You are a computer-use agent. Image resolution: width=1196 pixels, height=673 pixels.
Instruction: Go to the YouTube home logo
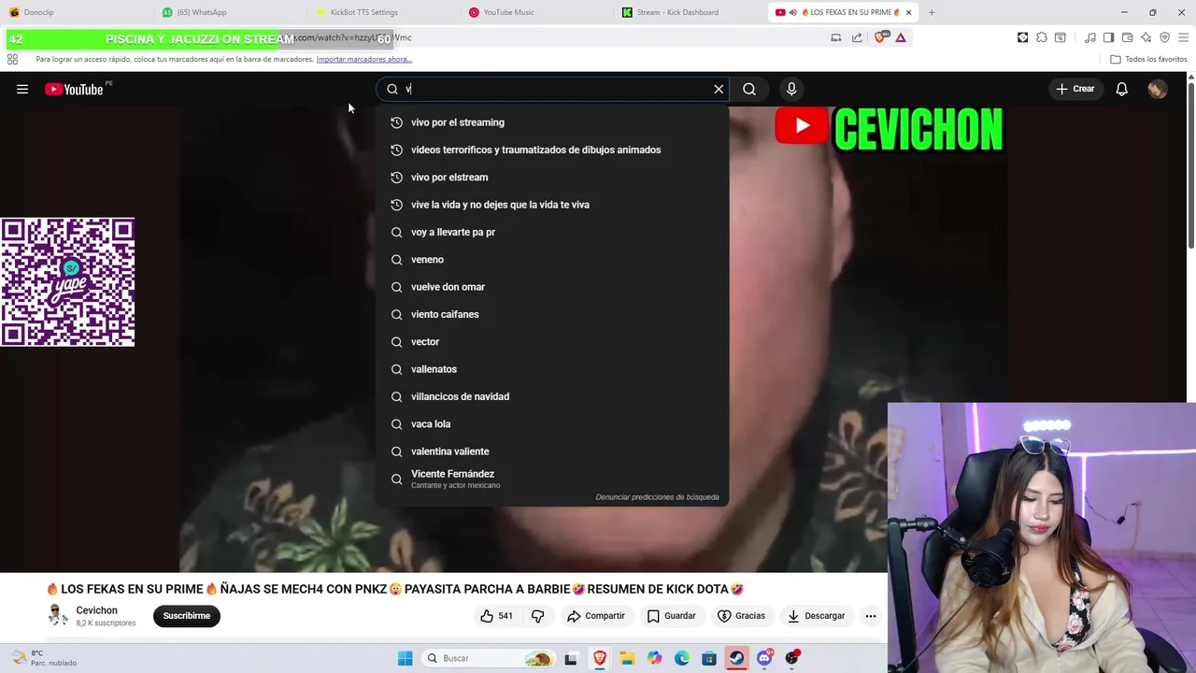click(74, 89)
